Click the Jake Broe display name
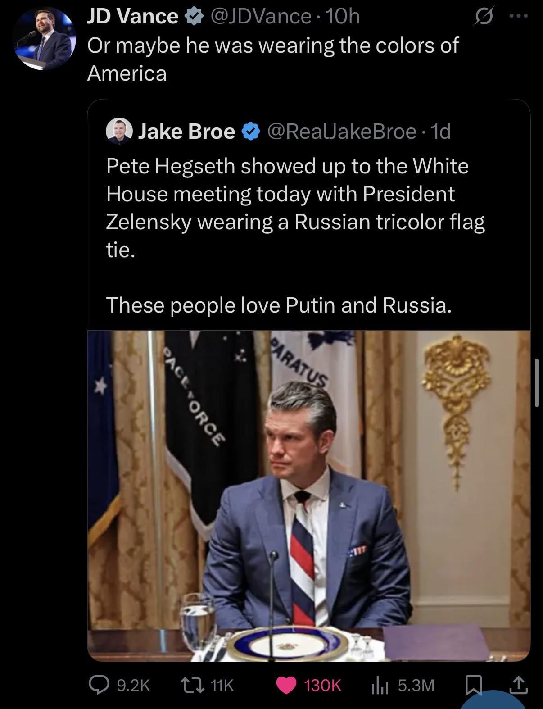Viewport: 543px width, 709px height. click(186, 132)
